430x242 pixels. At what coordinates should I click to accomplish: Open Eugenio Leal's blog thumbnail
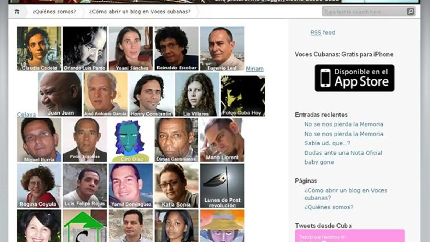click(222, 48)
